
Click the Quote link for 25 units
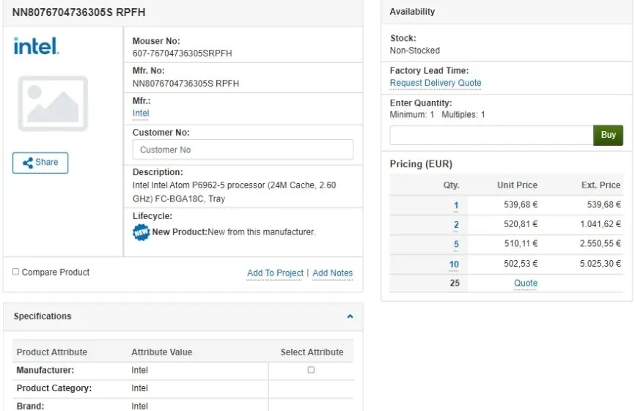(526, 284)
